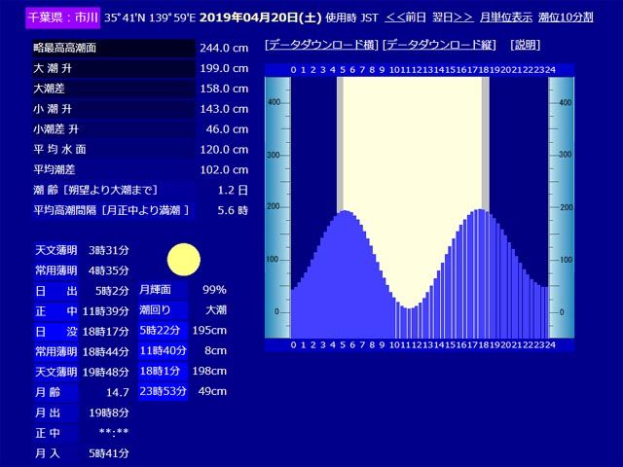Click coordinates 35°41'N 139°59'E
623x467 pixels.
(150, 18)
